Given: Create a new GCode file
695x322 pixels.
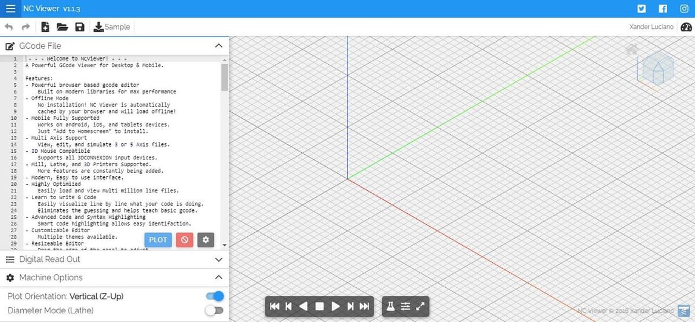Looking at the screenshot, I should (x=45, y=27).
